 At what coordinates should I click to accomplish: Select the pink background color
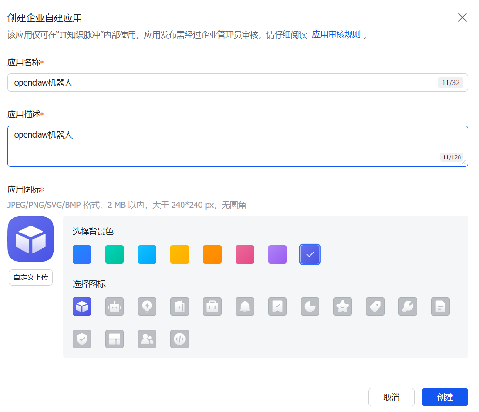point(244,254)
